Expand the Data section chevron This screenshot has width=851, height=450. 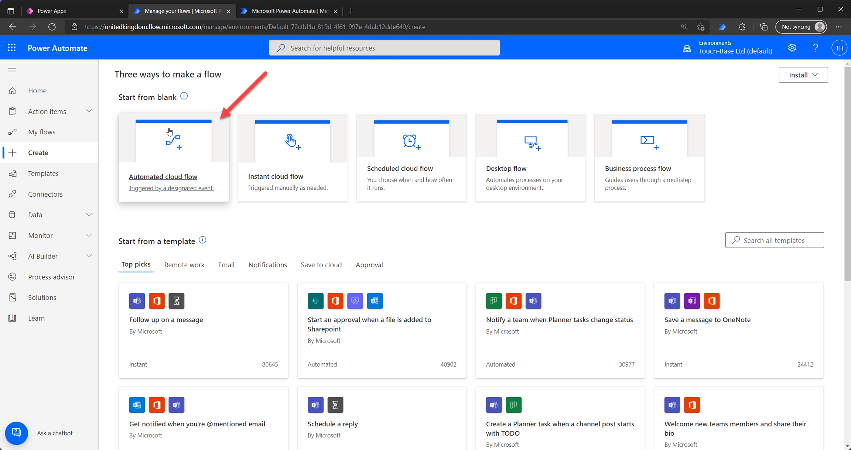[89, 214]
